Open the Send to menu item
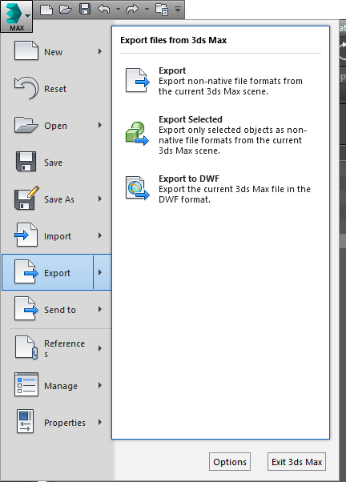The image size is (346, 482). (57, 309)
